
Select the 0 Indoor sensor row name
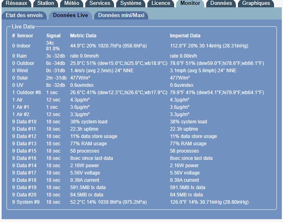21,46
